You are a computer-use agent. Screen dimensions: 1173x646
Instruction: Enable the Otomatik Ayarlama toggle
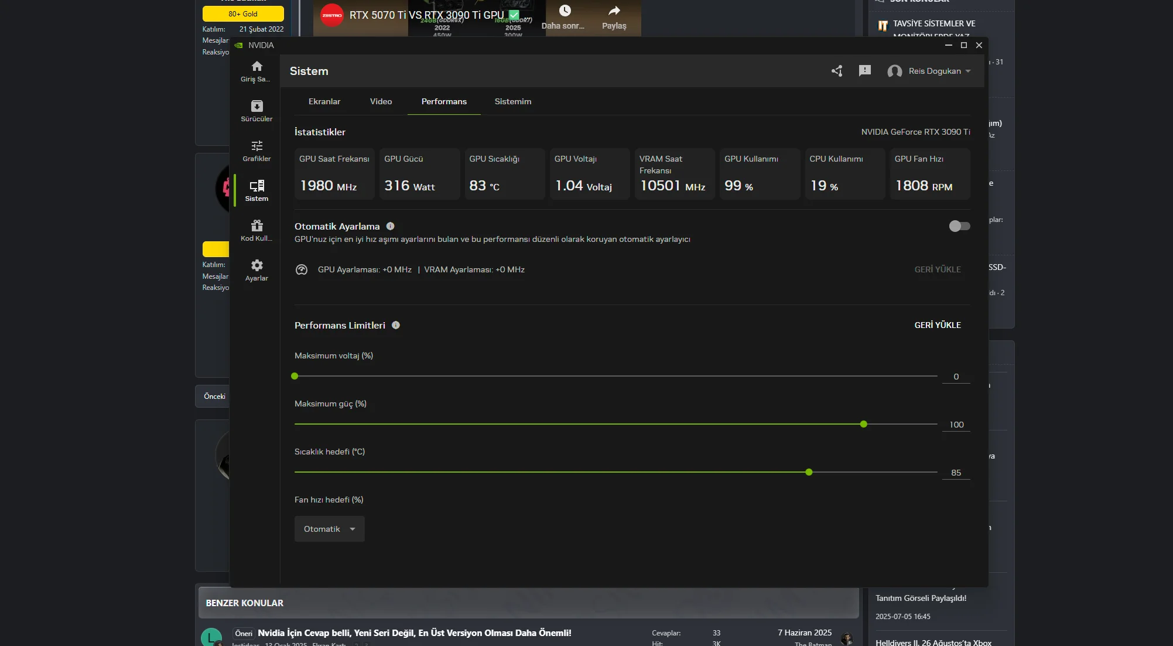pos(959,226)
